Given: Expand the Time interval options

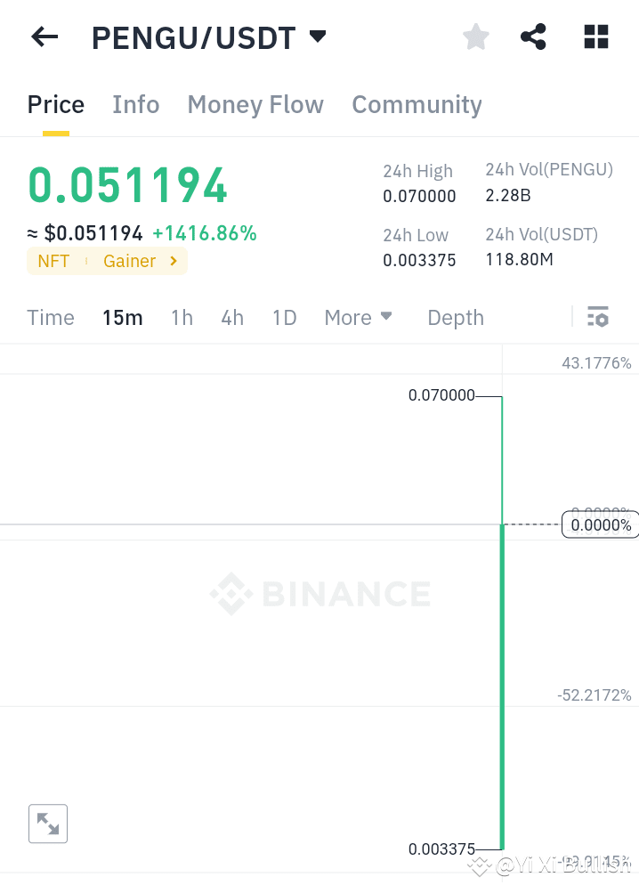Looking at the screenshot, I should pos(50,317).
